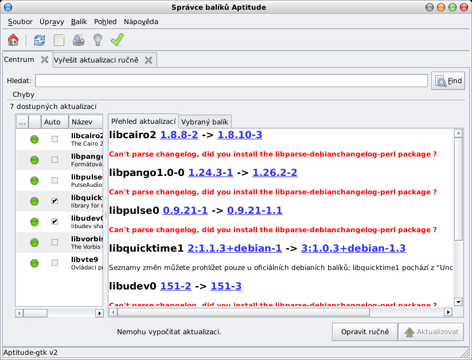Click the Opravit ručně button
Screen dimensions: 472x360
365,332
